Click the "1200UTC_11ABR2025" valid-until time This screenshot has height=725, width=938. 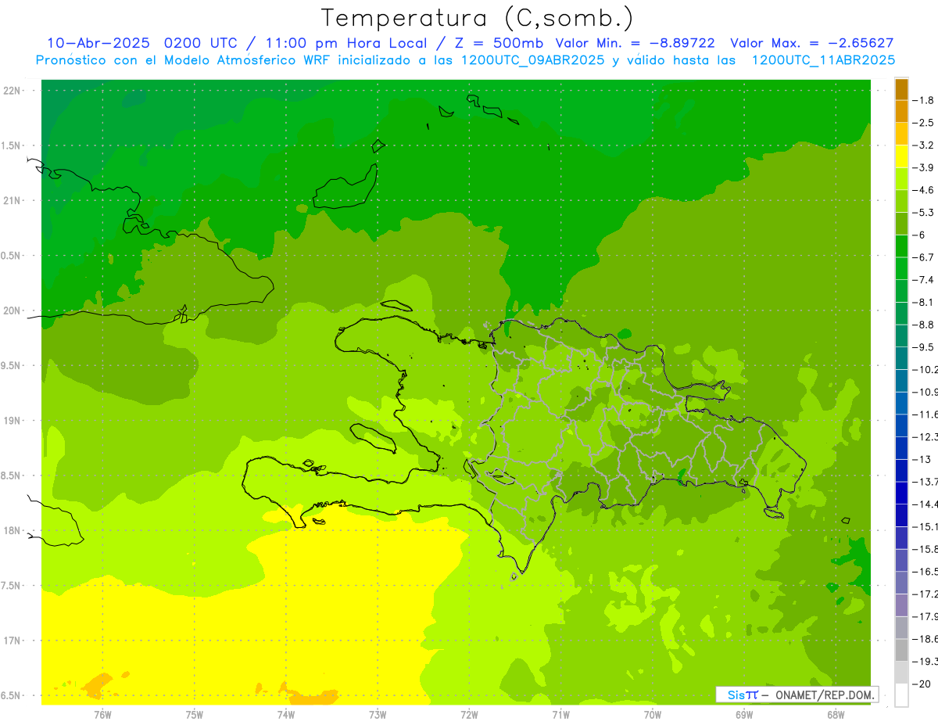click(x=823, y=59)
